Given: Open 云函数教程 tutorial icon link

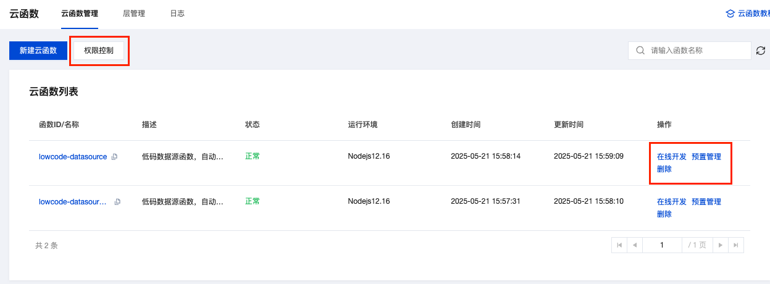Looking at the screenshot, I should 731,14.
